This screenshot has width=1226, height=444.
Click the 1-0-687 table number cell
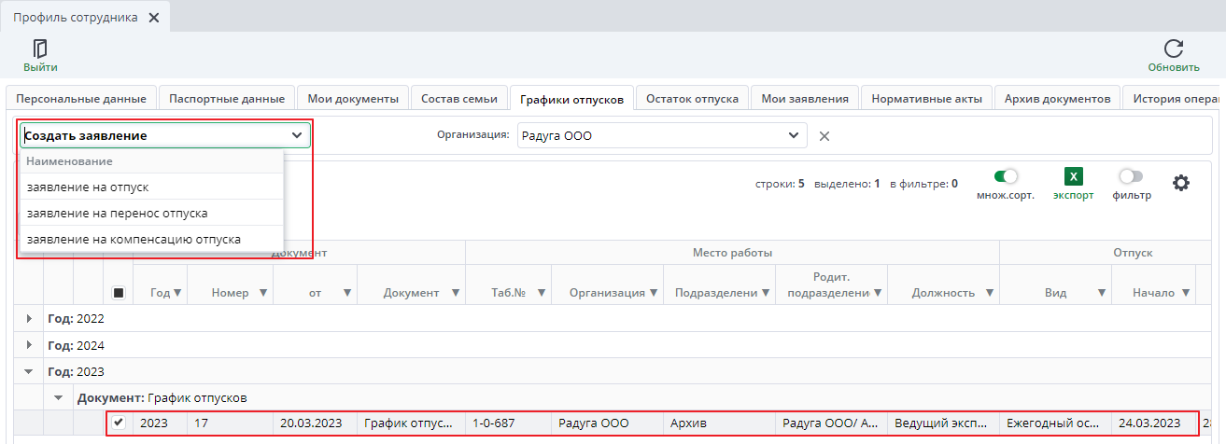click(x=508, y=423)
